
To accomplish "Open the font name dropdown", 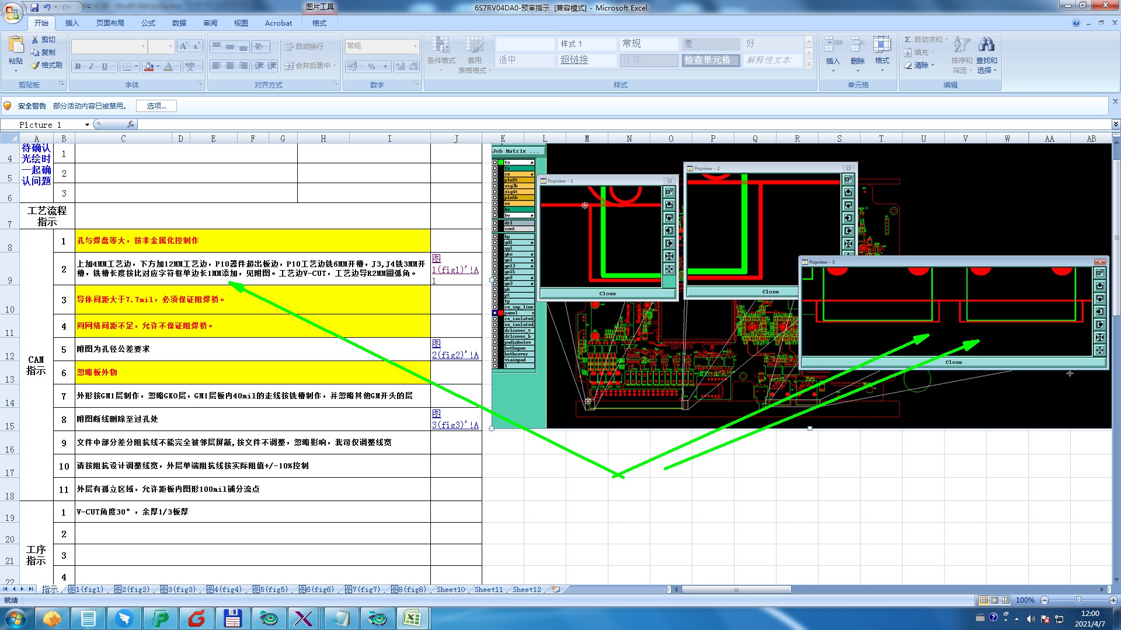I will pyautogui.click(x=143, y=46).
